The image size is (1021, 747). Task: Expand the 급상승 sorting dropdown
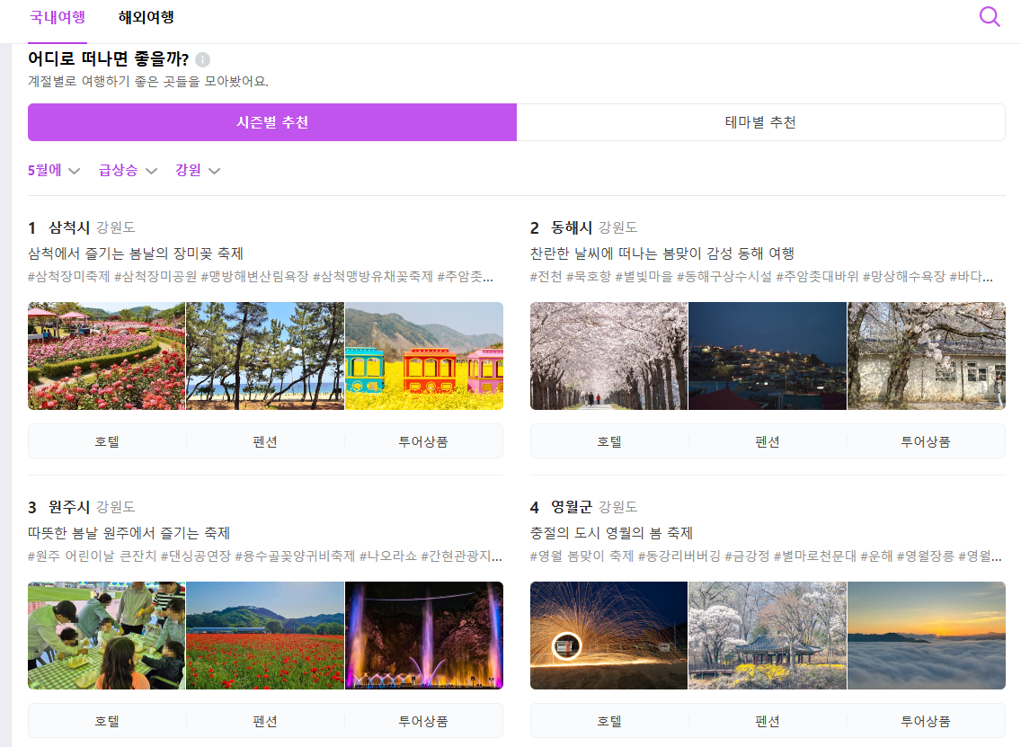coord(127,170)
